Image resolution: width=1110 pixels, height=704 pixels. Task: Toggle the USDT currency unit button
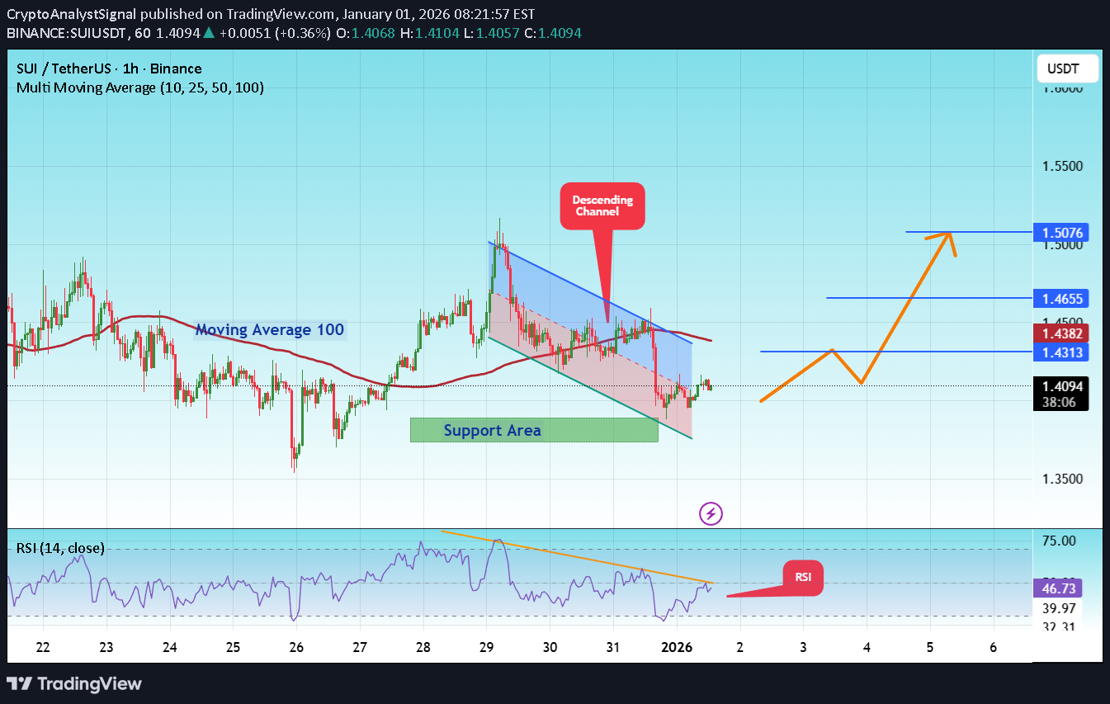(1067, 69)
